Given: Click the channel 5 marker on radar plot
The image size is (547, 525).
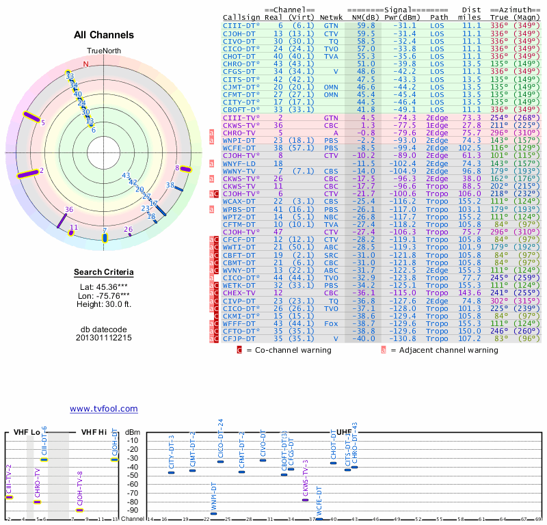Looking at the screenshot, I should point(32,117).
